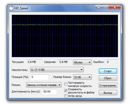Open the Размер блока 32 KB dropdown
This screenshot has height=104, width=130.
[82, 77]
